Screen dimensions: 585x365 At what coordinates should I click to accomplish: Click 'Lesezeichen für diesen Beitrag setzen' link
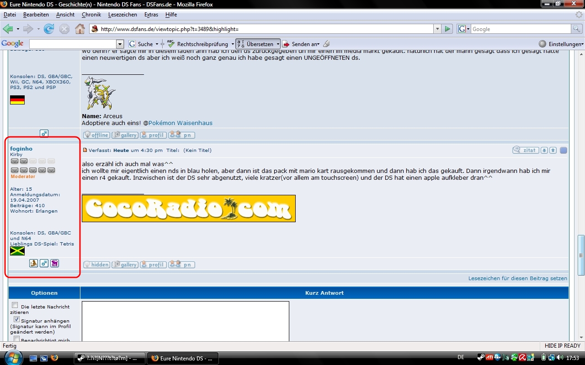pos(517,278)
